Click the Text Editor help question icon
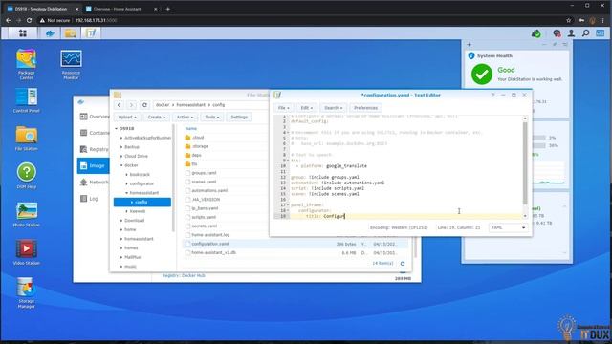Viewport: 612px width, 344px height. click(492, 95)
